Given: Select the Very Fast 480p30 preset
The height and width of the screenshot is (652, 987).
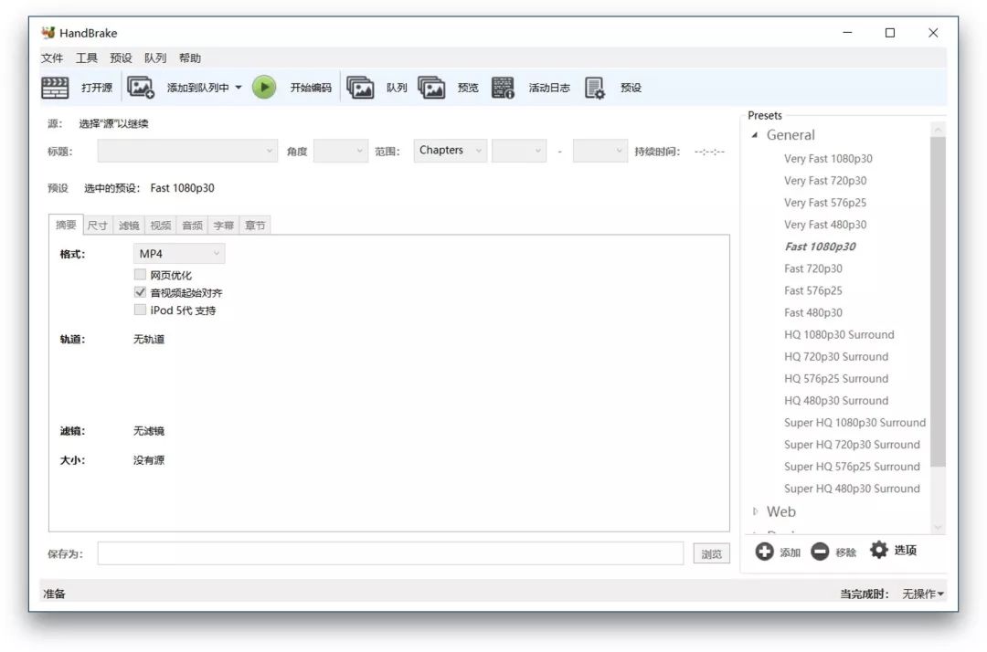Looking at the screenshot, I should [825, 225].
